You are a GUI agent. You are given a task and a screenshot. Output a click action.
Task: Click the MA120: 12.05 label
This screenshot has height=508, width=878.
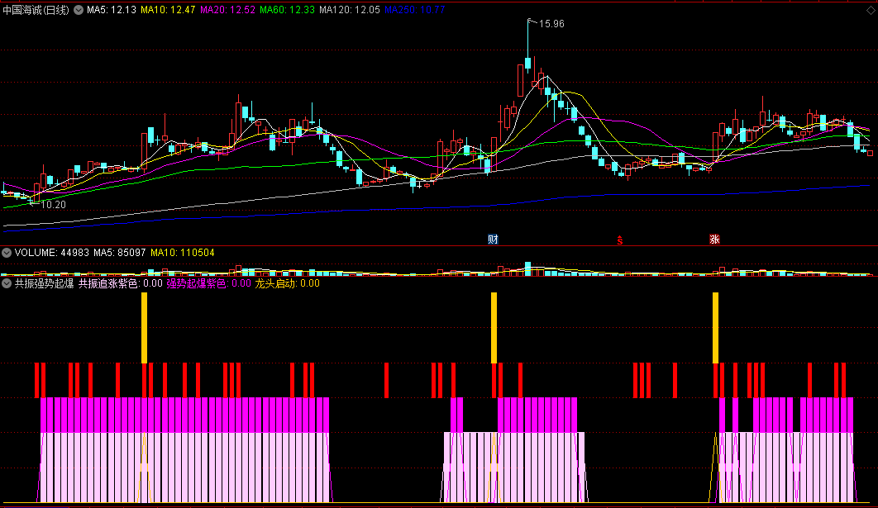pyautogui.click(x=350, y=10)
